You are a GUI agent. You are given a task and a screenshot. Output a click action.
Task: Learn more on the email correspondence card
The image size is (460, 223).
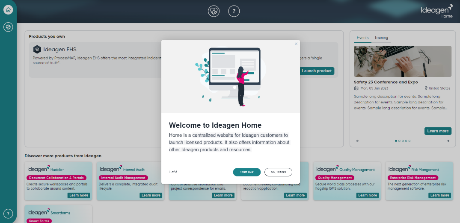pos(223,196)
